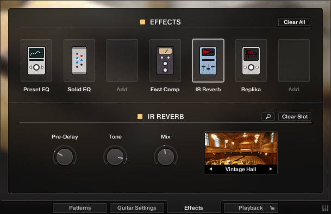Click the playback lock icon
The width and height of the screenshot is (331, 214).
coord(272,208)
